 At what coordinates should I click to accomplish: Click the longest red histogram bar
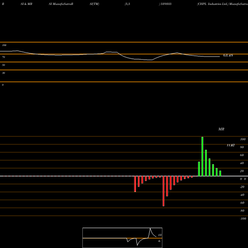164,191
